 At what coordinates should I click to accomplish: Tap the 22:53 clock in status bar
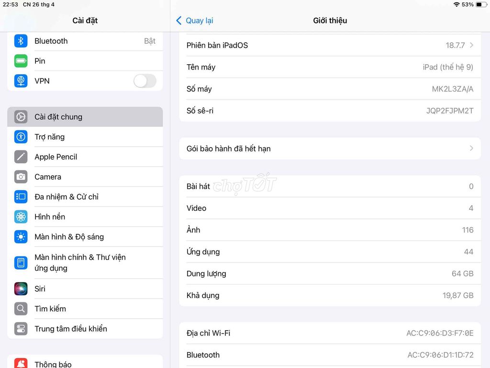point(11,4)
